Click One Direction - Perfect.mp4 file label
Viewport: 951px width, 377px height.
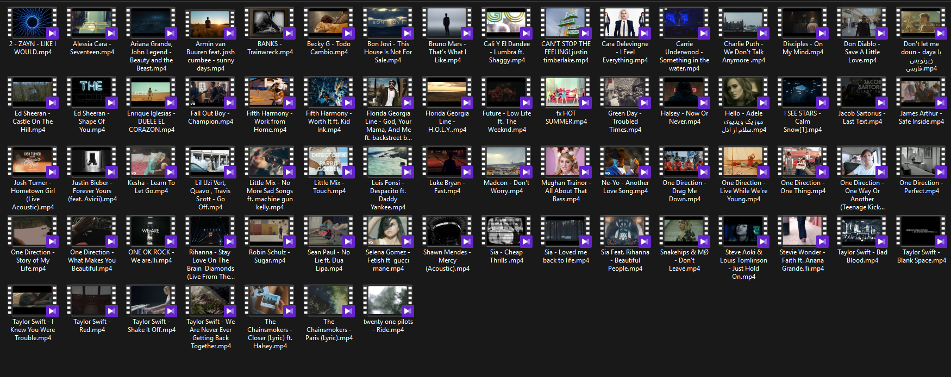pyautogui.click(x=921, y=187)
